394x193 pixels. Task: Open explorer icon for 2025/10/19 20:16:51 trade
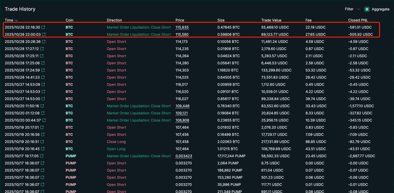42,142
